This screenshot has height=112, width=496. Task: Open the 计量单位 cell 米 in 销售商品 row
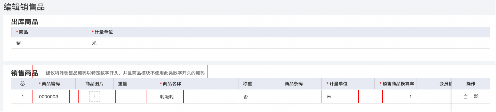pos(340,97)
